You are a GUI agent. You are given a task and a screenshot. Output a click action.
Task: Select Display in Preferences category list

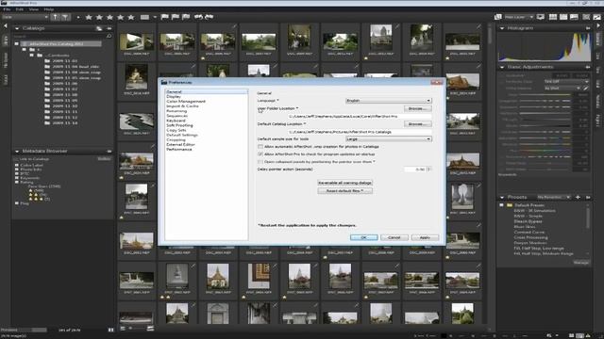pos(174,96)
